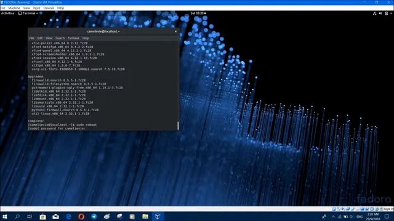Click 'Complete!' text in terminal
394x221 pixels.
pos(36,121)
